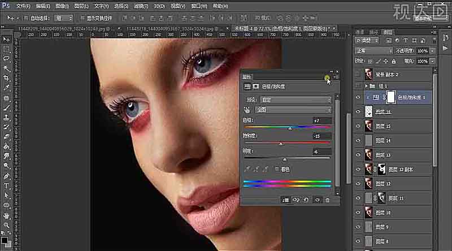
Task: Open the 滤镜(T) menu
Action: click(141, 6)
